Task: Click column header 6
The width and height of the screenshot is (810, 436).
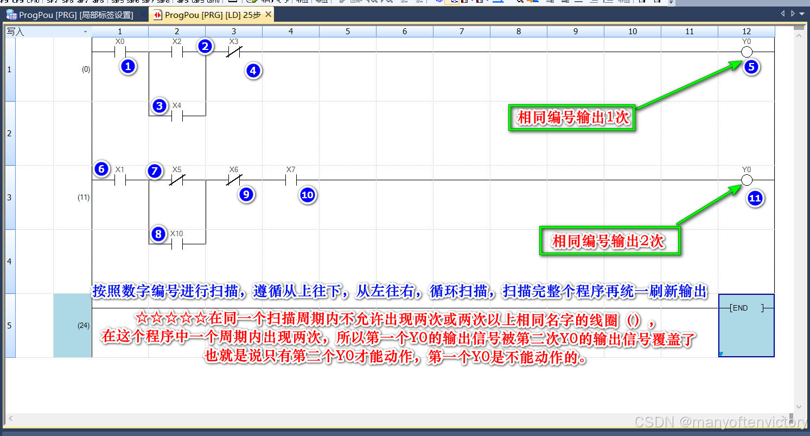Action: 405,31
